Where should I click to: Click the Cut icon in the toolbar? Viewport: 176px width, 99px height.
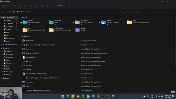pyautogui.click(x=14, y=6)
